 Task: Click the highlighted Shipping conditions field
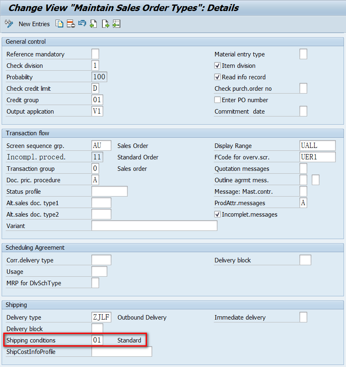click(97, 340)
